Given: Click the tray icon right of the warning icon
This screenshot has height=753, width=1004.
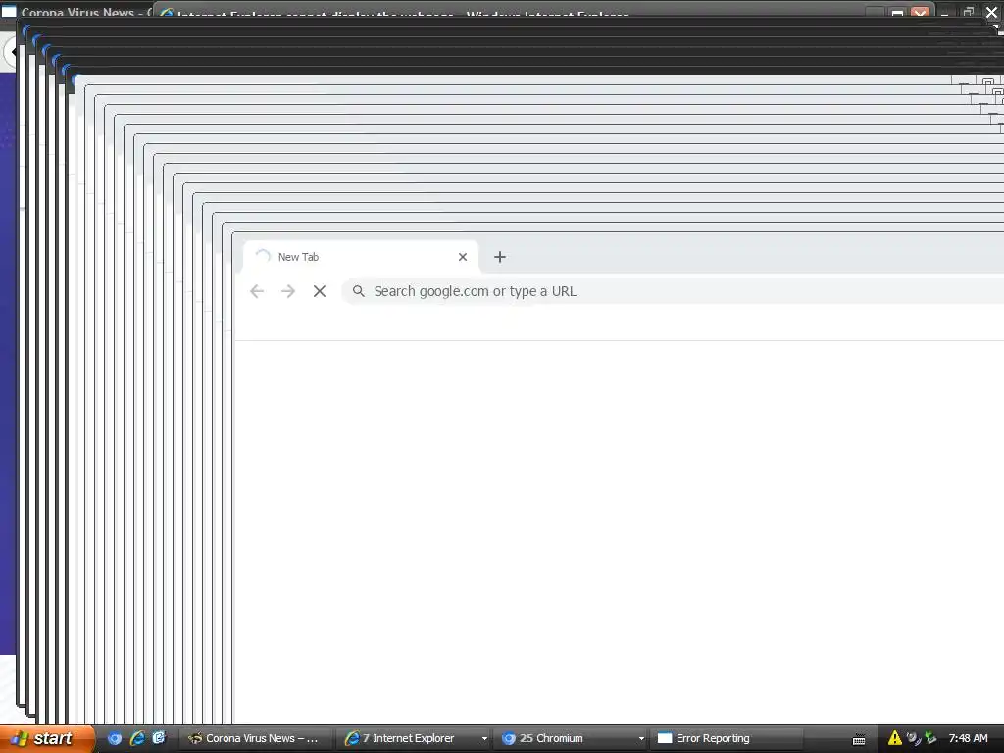Looking at the screenshot, I should click(x=914, y=738).
